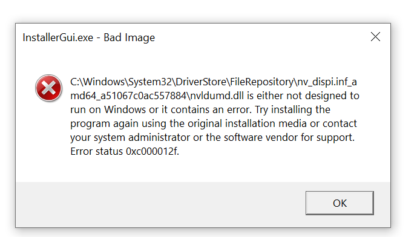The width and height of the screenshot is (420, 237).
Task: Click the System32 segment of the path
Action: click(149, 82)
